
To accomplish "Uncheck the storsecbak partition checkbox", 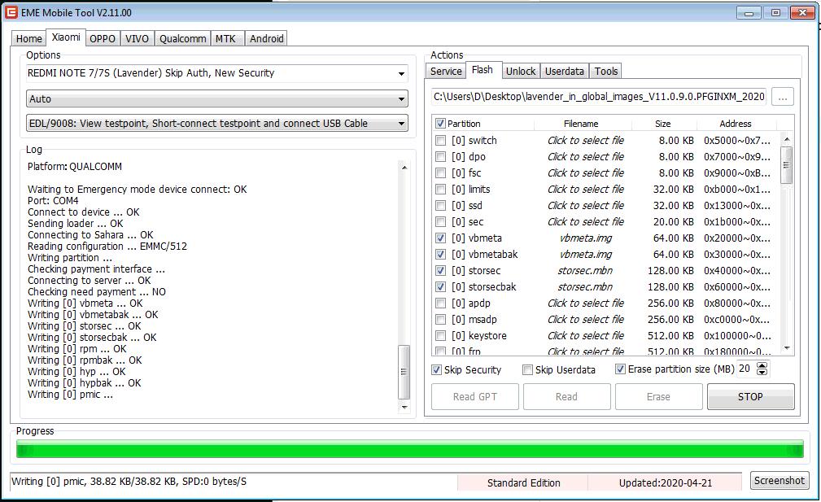I will 441,287.
